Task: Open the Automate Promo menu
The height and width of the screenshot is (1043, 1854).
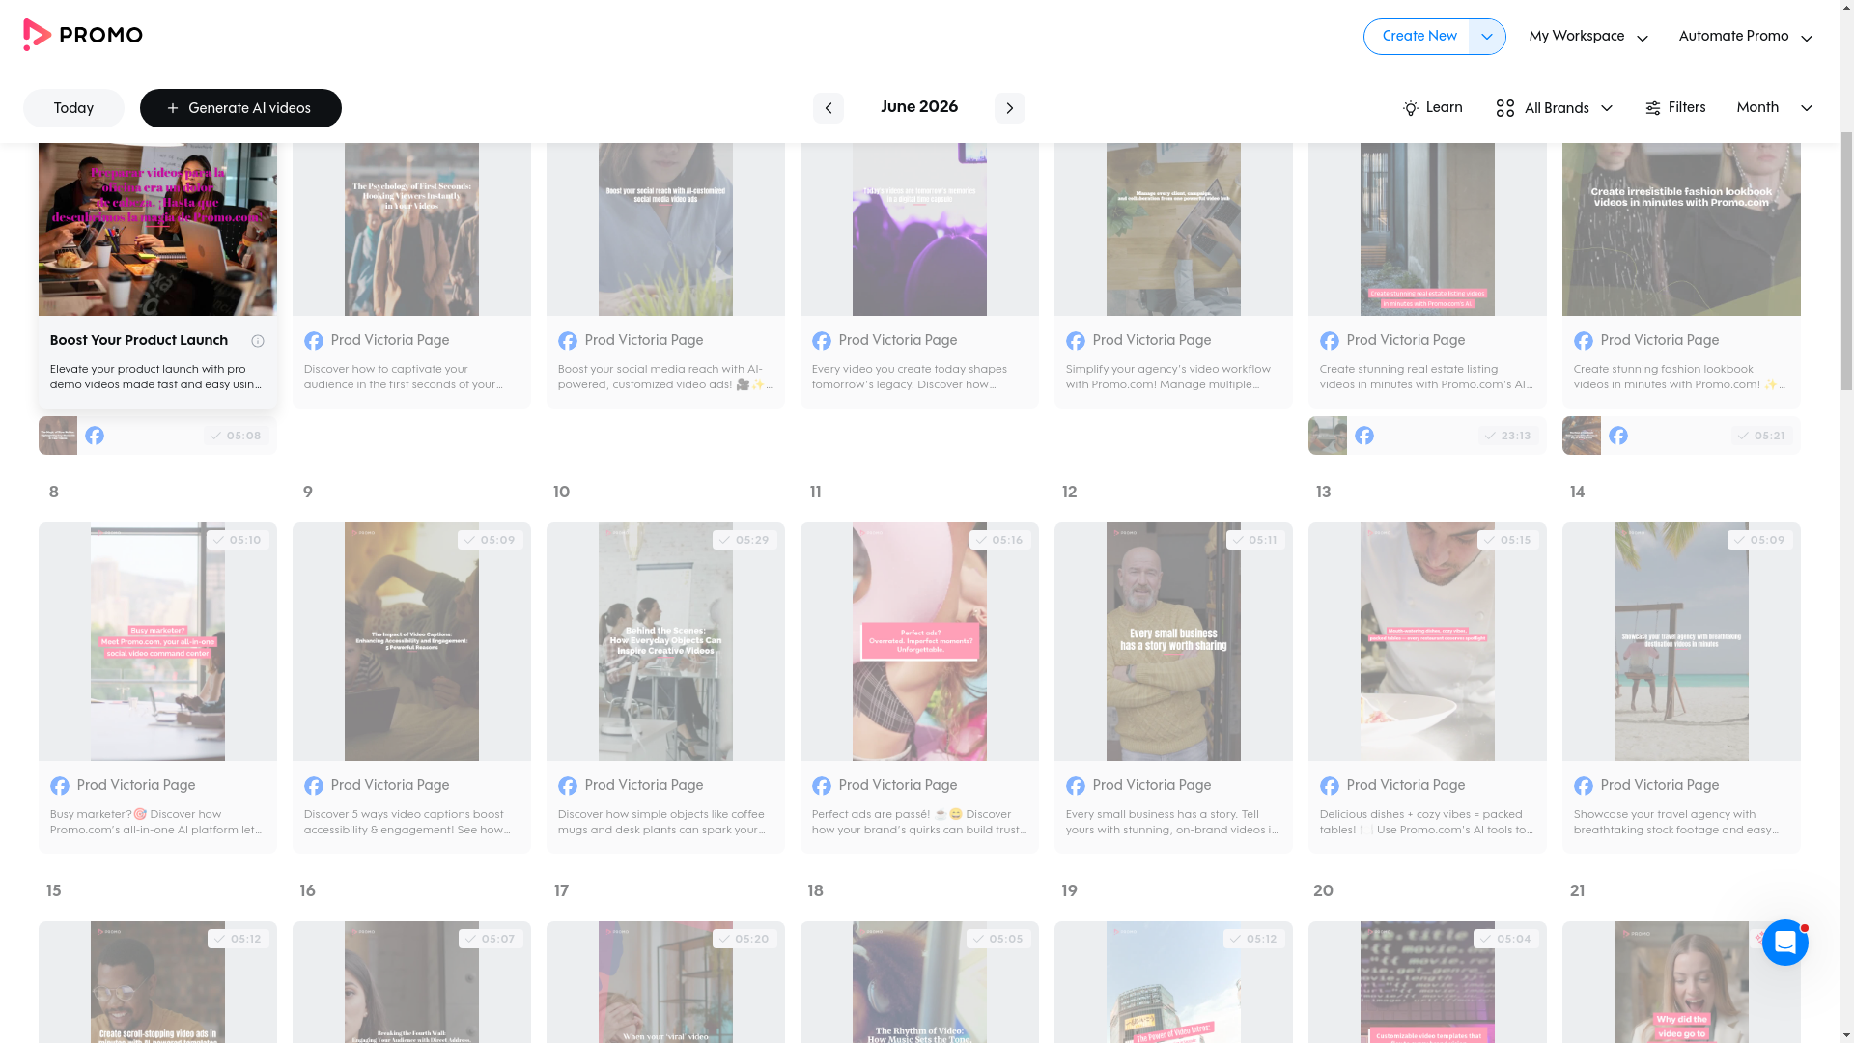Action: 1745,37
